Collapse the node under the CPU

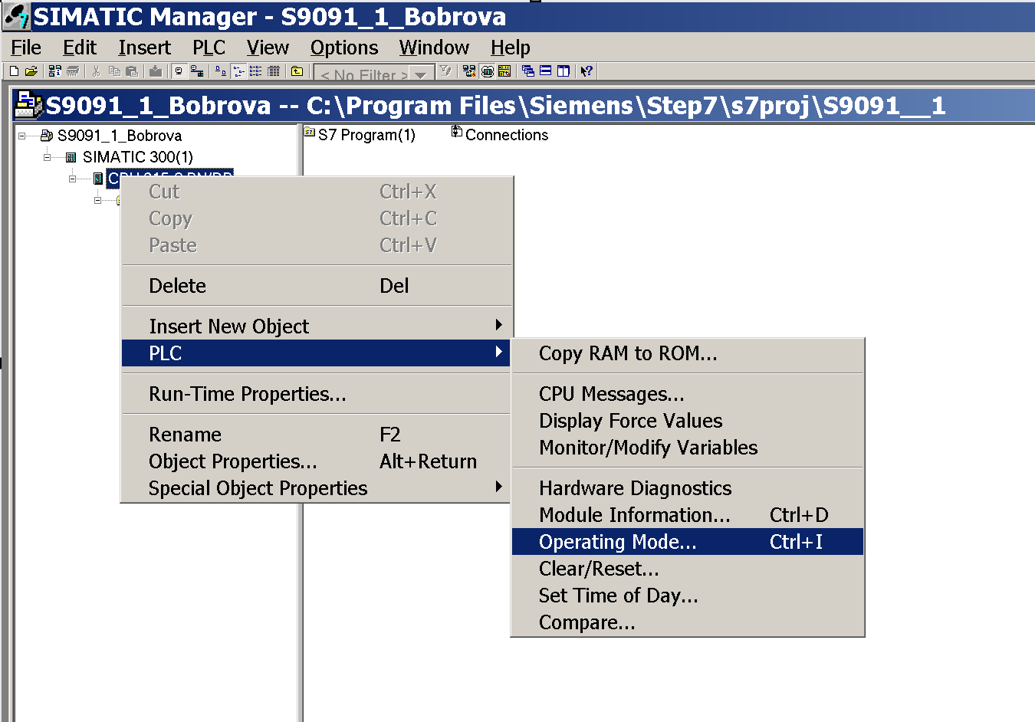[98, 200]
